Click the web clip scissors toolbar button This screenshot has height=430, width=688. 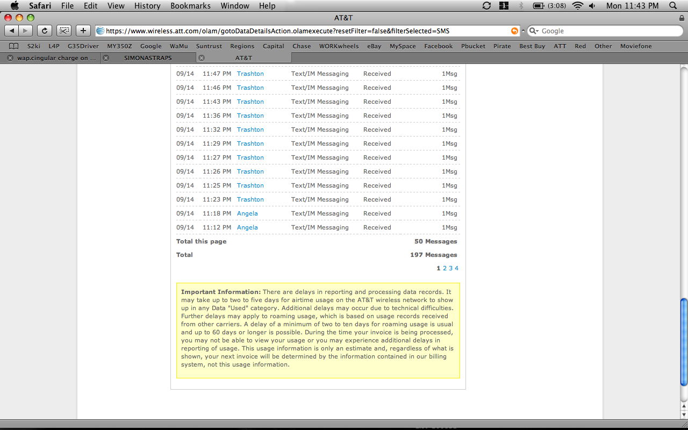click(x=64, y=31)
